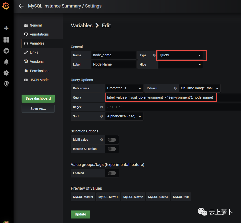
Task: Click the Label input field Node Name
Action: (113, 65)
